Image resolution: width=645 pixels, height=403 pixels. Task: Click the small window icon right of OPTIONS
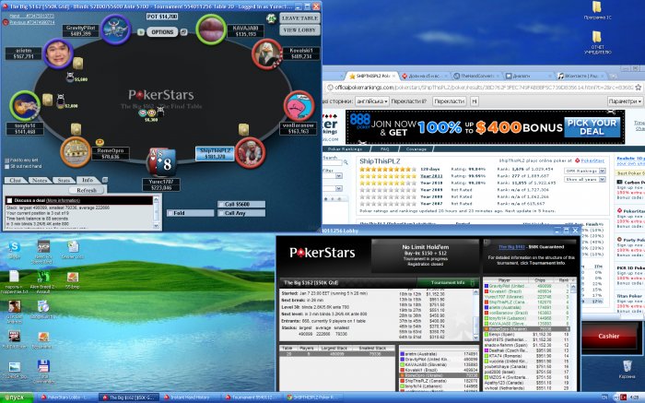[x=184, y=32]
